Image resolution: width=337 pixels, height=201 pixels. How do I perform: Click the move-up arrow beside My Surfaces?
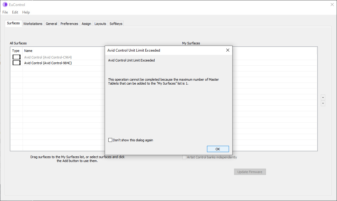click(x=323, y=97)
